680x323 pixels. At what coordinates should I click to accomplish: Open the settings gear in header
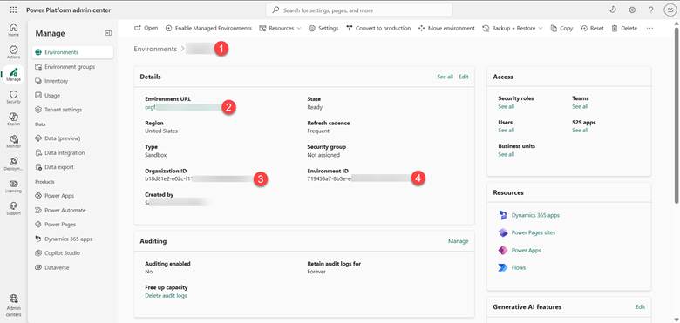632,10
